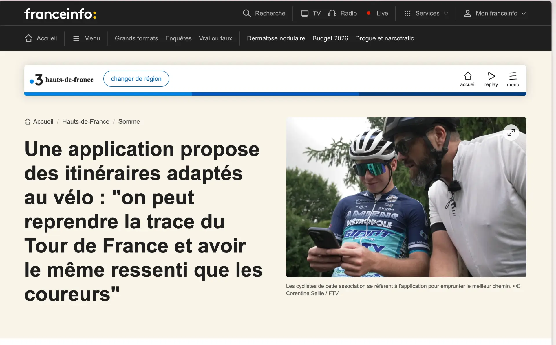Open the main Menu hamburger
Screen dimensions: 556x345
(86, 38)
